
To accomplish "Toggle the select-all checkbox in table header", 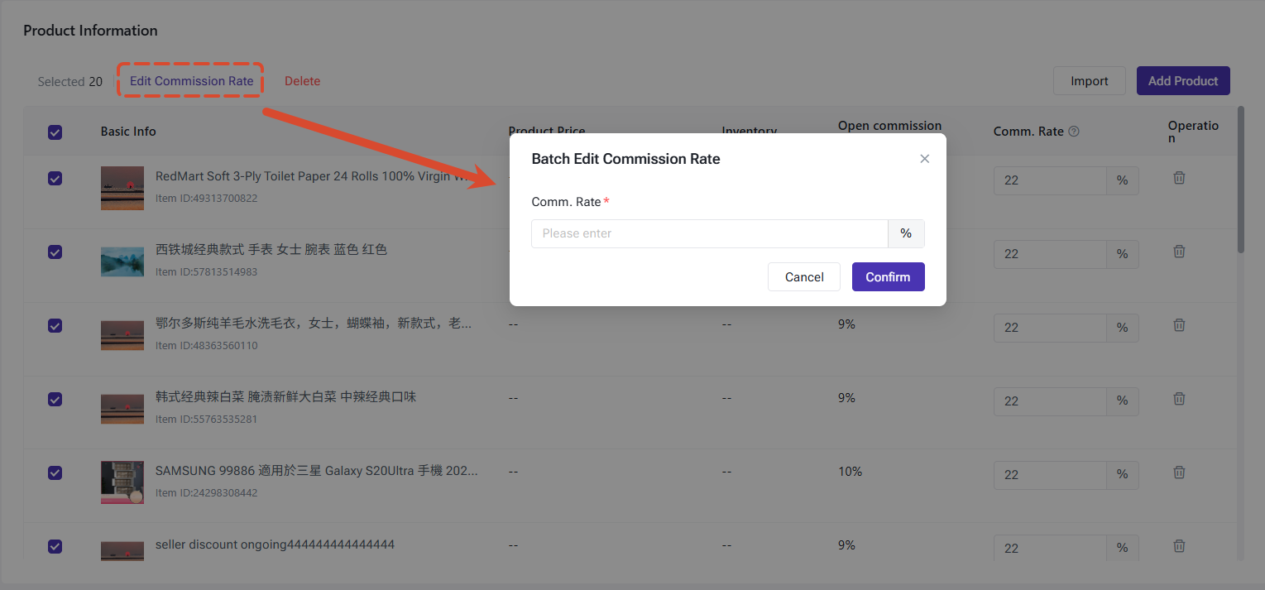I will pyautogui.click(x=55, y=132).
